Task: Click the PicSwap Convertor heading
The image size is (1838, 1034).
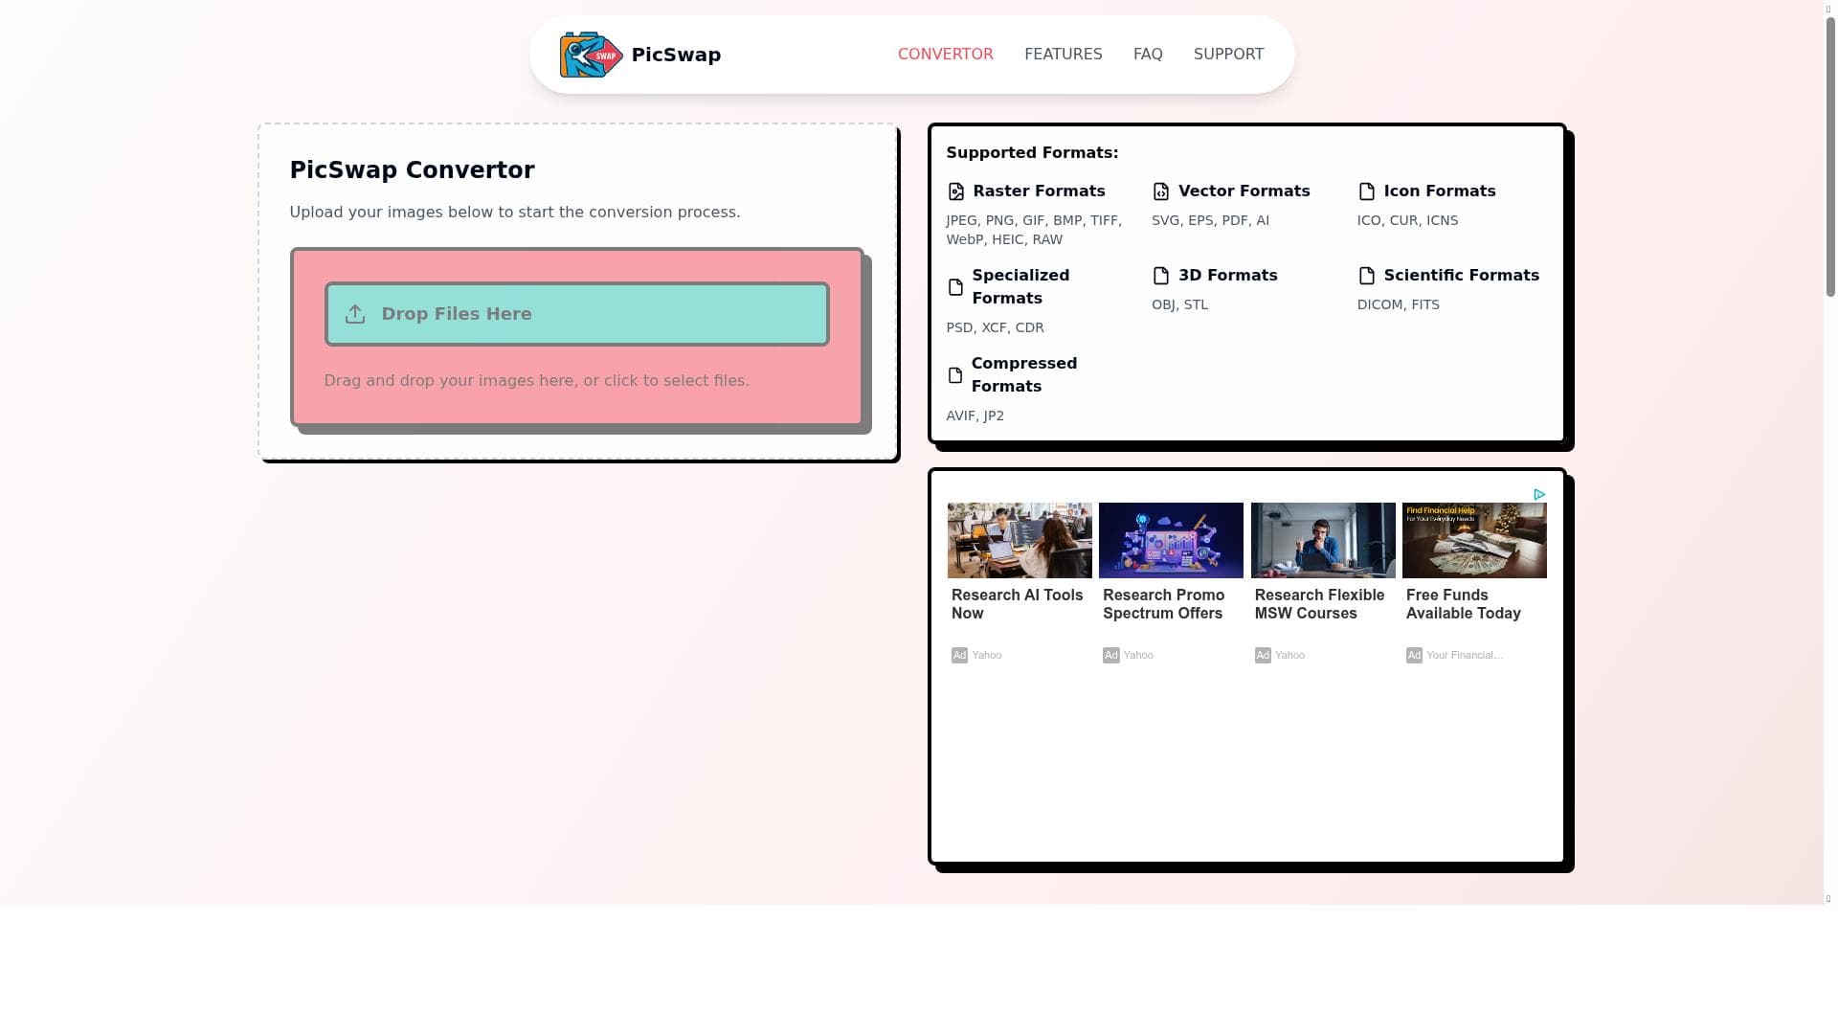Action: (412, 170)
